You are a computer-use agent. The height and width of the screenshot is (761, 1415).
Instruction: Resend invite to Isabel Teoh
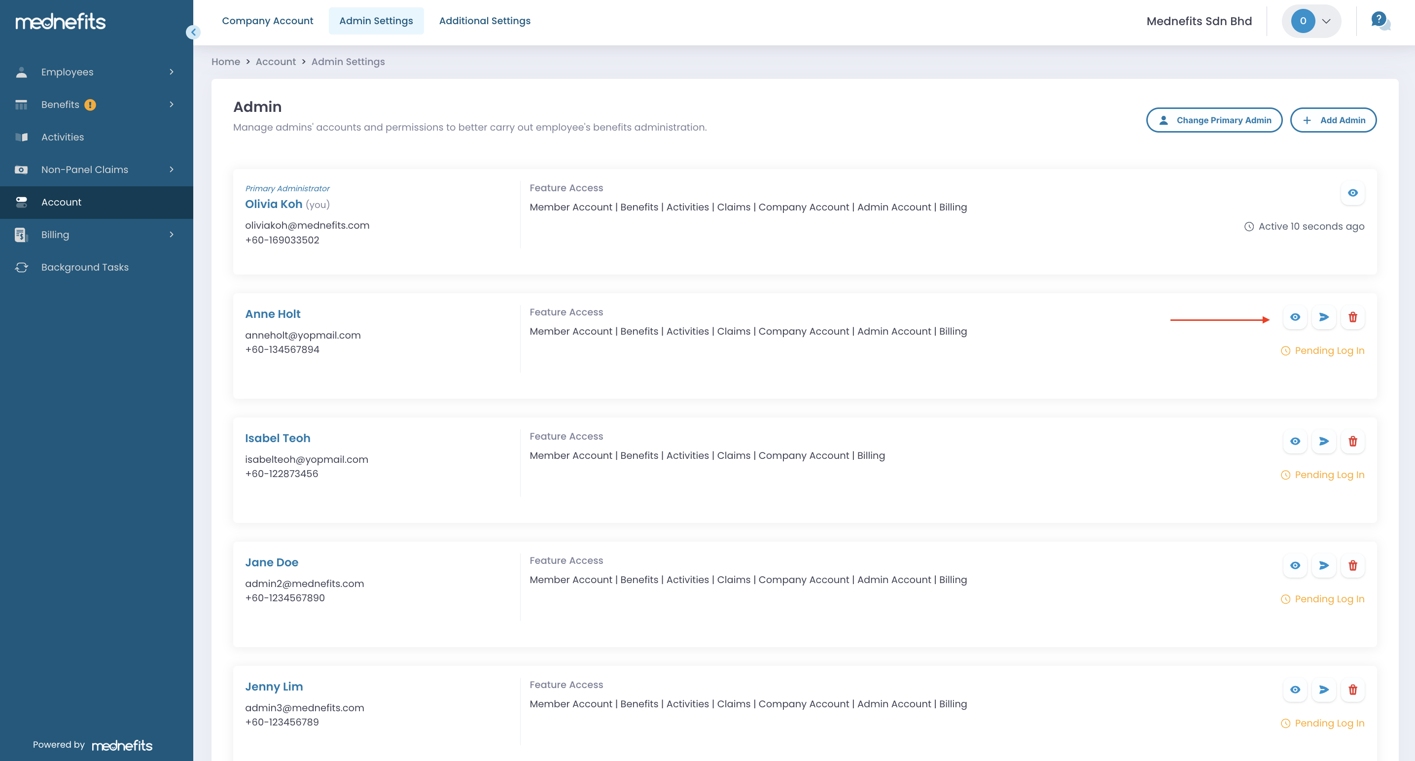1324,442
